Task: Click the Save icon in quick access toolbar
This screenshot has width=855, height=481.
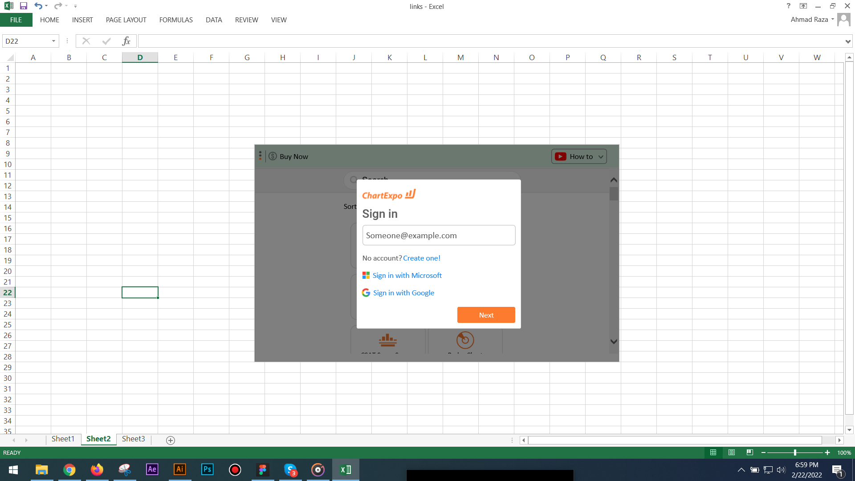Action: coord(24,6)
